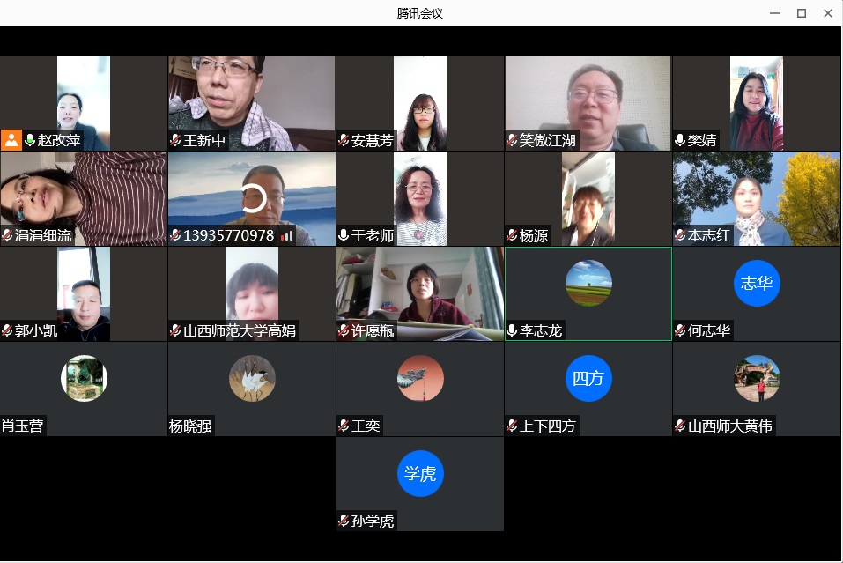Click the green microphone icon next to 赵改萍
The width and height of the screenshot is (843, 563).
click(x=30, y=140)
